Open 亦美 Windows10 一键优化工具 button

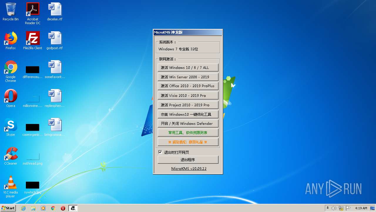[x=188, y=114]
